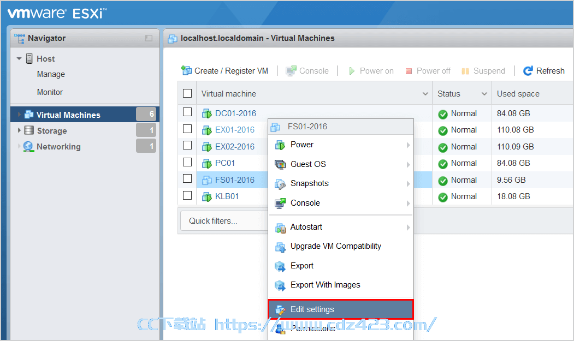This screenshot has width=574, height=341.
Task: Expand the Virtual Machines tree node
Action: click(19, 115)
